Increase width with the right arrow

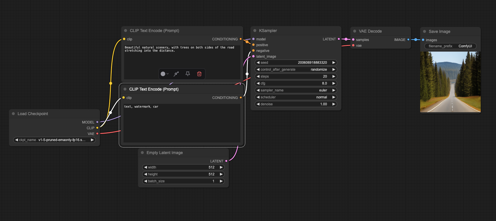[221, 167]
